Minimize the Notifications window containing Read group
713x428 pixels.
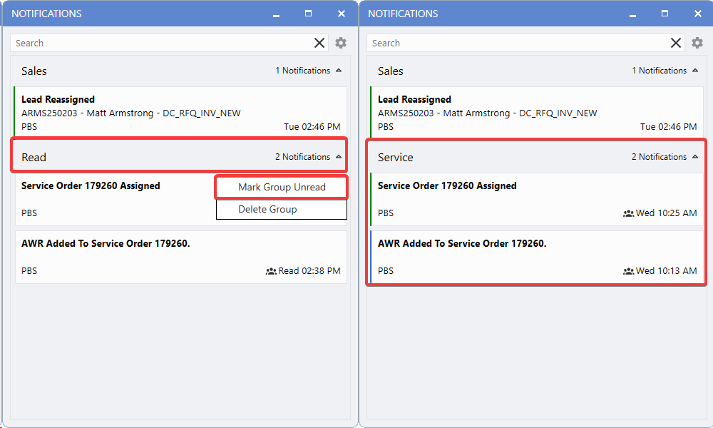[x=275, y=14]
